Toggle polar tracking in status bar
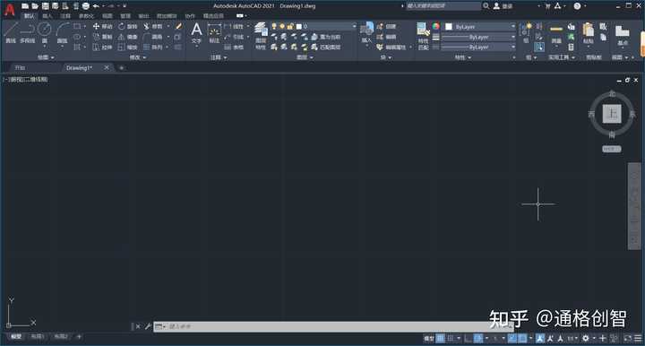The width and height of the screenshot is (645, 346). pyautogui.click(x=478, y=338)
